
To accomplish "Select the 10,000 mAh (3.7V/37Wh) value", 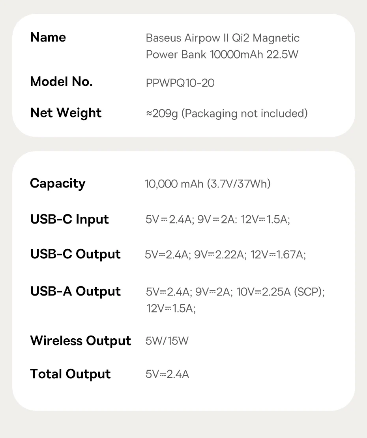I will (208, 184).
